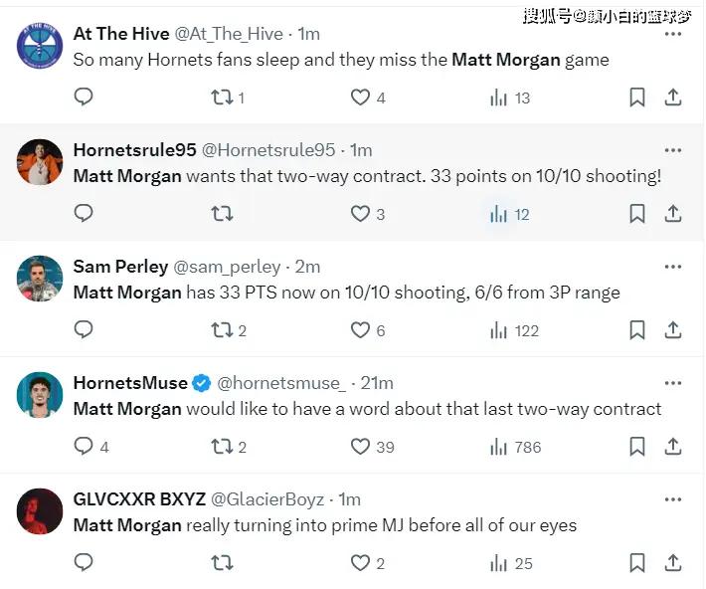
Task: Open more options on At The Hive tweet
Action: 673,34
